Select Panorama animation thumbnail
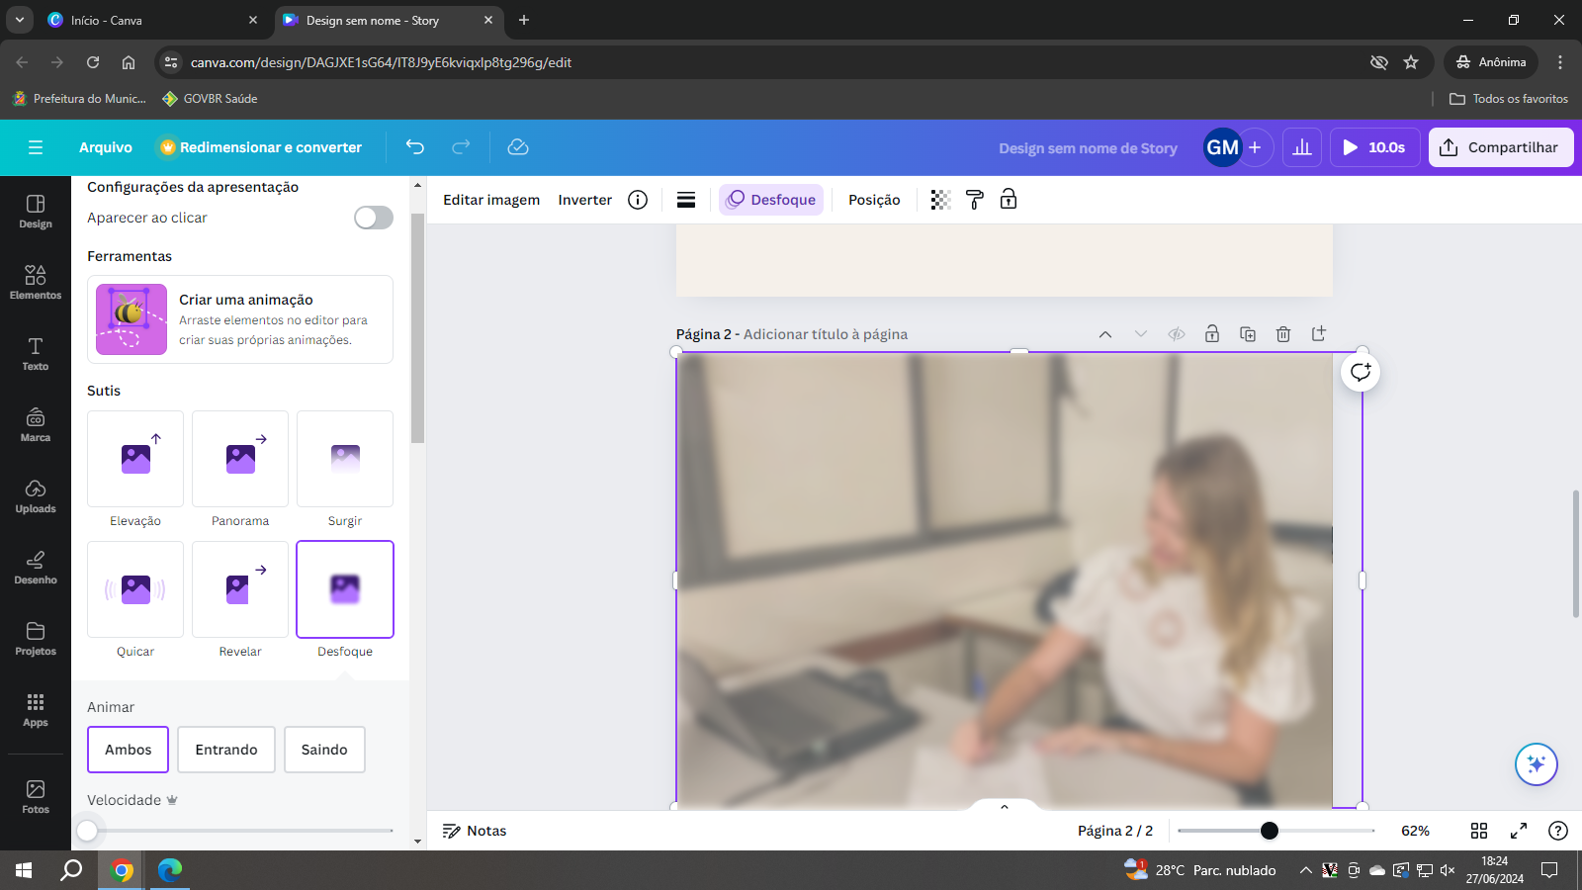Image resolution: width=1582 pixels, height=890 pixels. point(240,459)
